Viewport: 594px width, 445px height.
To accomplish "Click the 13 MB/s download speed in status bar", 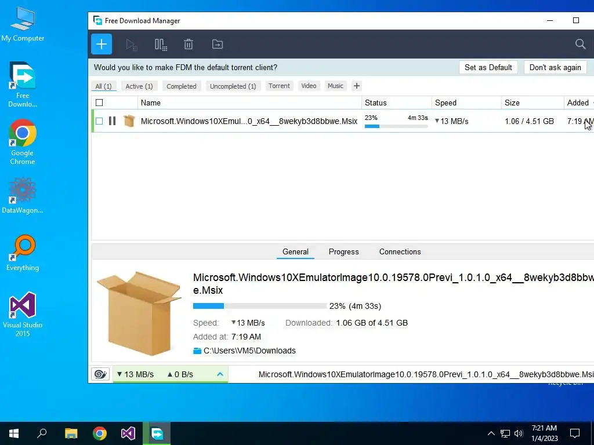I will pos(135,374).
